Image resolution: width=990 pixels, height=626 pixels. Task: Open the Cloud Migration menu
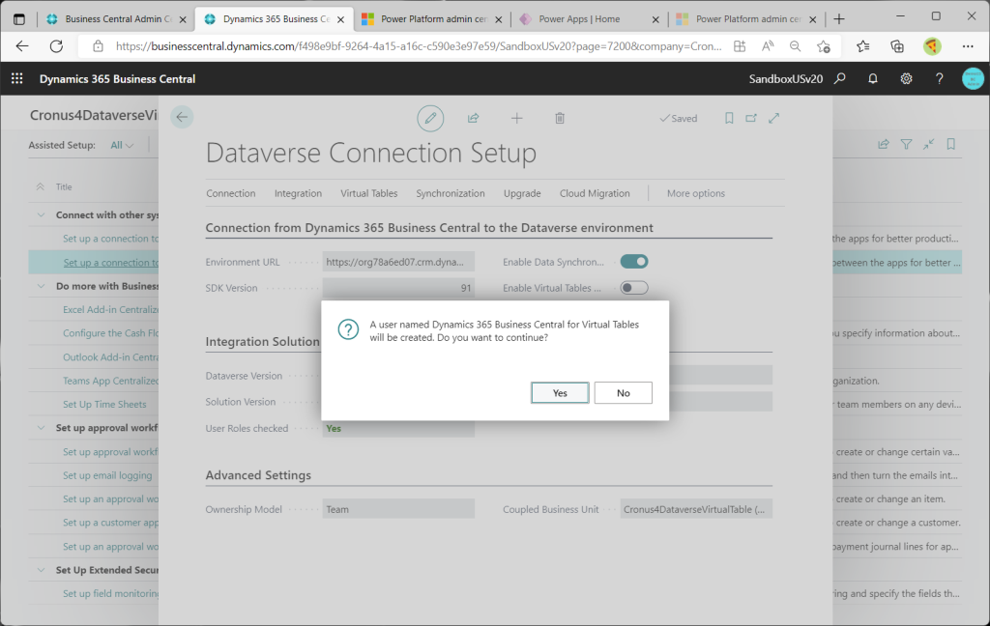tap(595, 193)
